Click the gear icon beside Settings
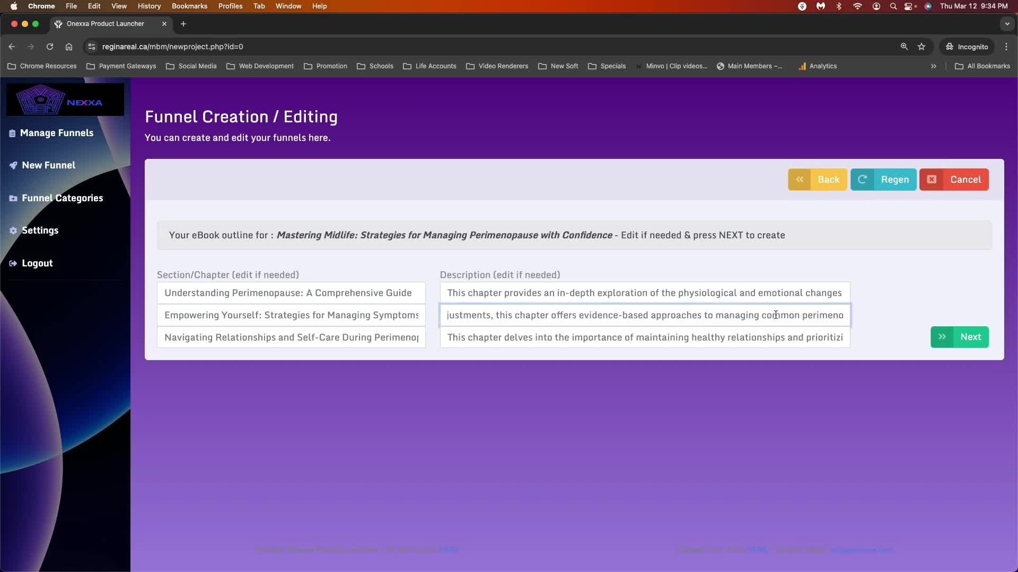The height and width of the screenshot is (572, 1018). pos(13,231)
